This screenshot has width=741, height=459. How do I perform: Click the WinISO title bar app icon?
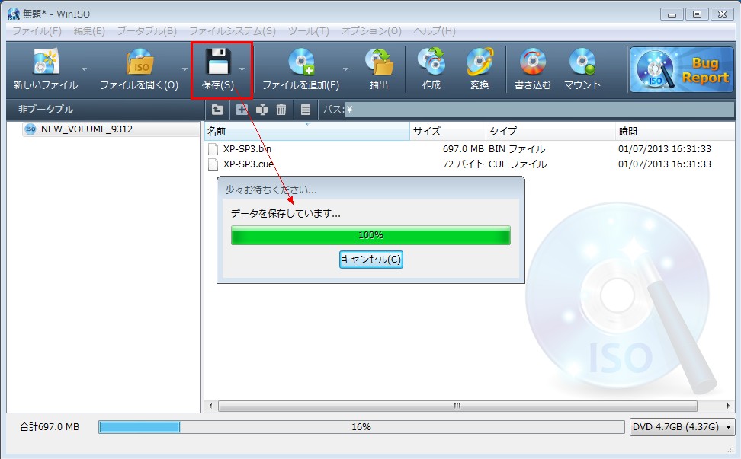click(x=14, y=14)
